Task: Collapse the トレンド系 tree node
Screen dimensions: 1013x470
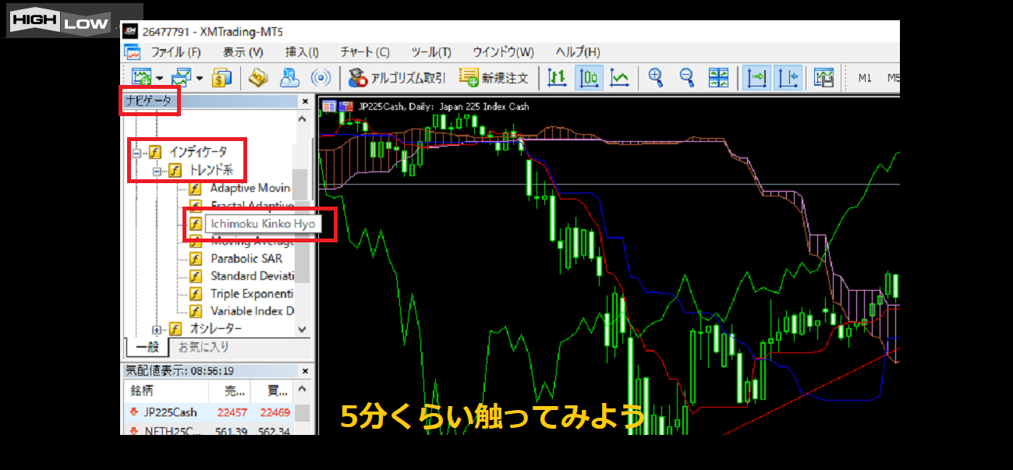Action: pos(157,171)
